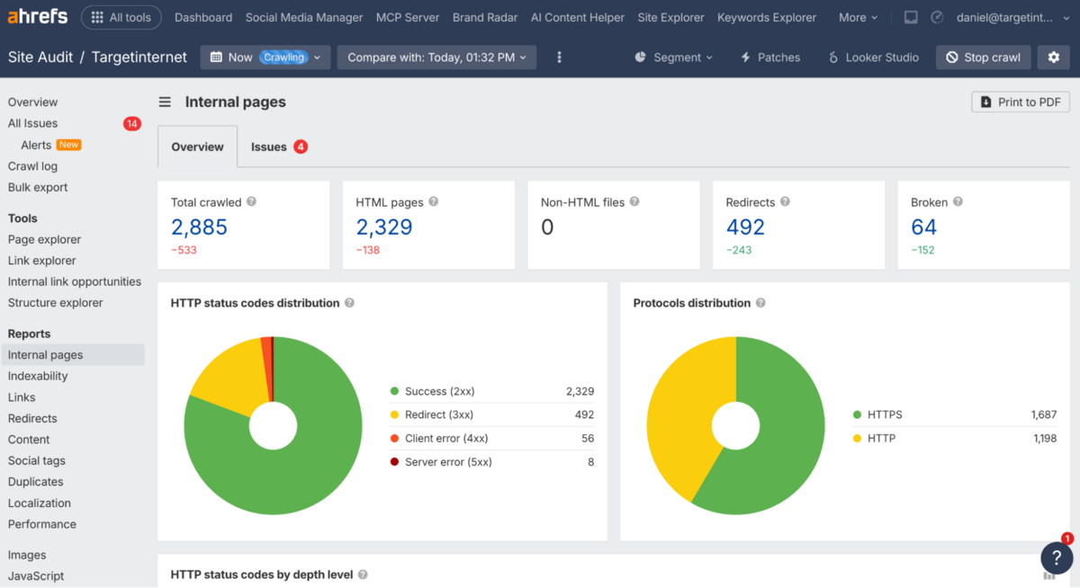Click info icon beside HTTP status codes by depth level
1080x588 pixels.
click(x=363, y=575)
